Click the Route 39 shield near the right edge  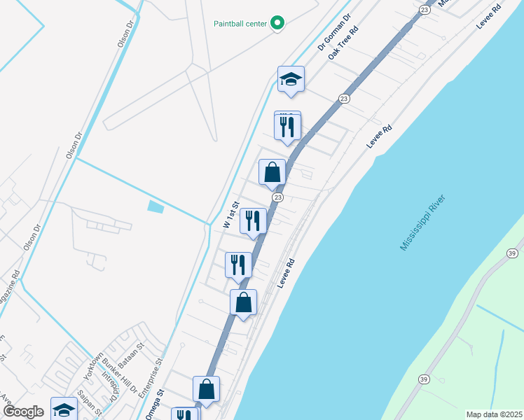(x=512, y=253)
